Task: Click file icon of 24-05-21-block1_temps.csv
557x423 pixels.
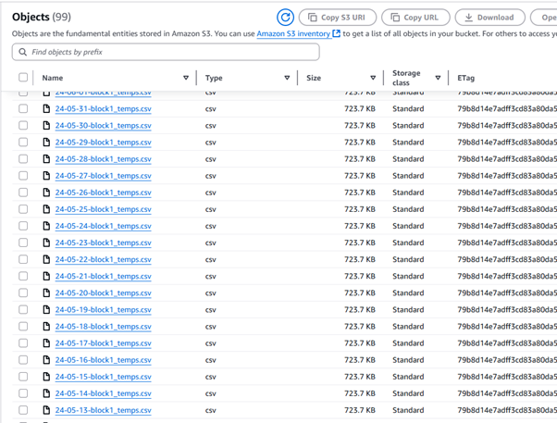Action: point(46,276)
